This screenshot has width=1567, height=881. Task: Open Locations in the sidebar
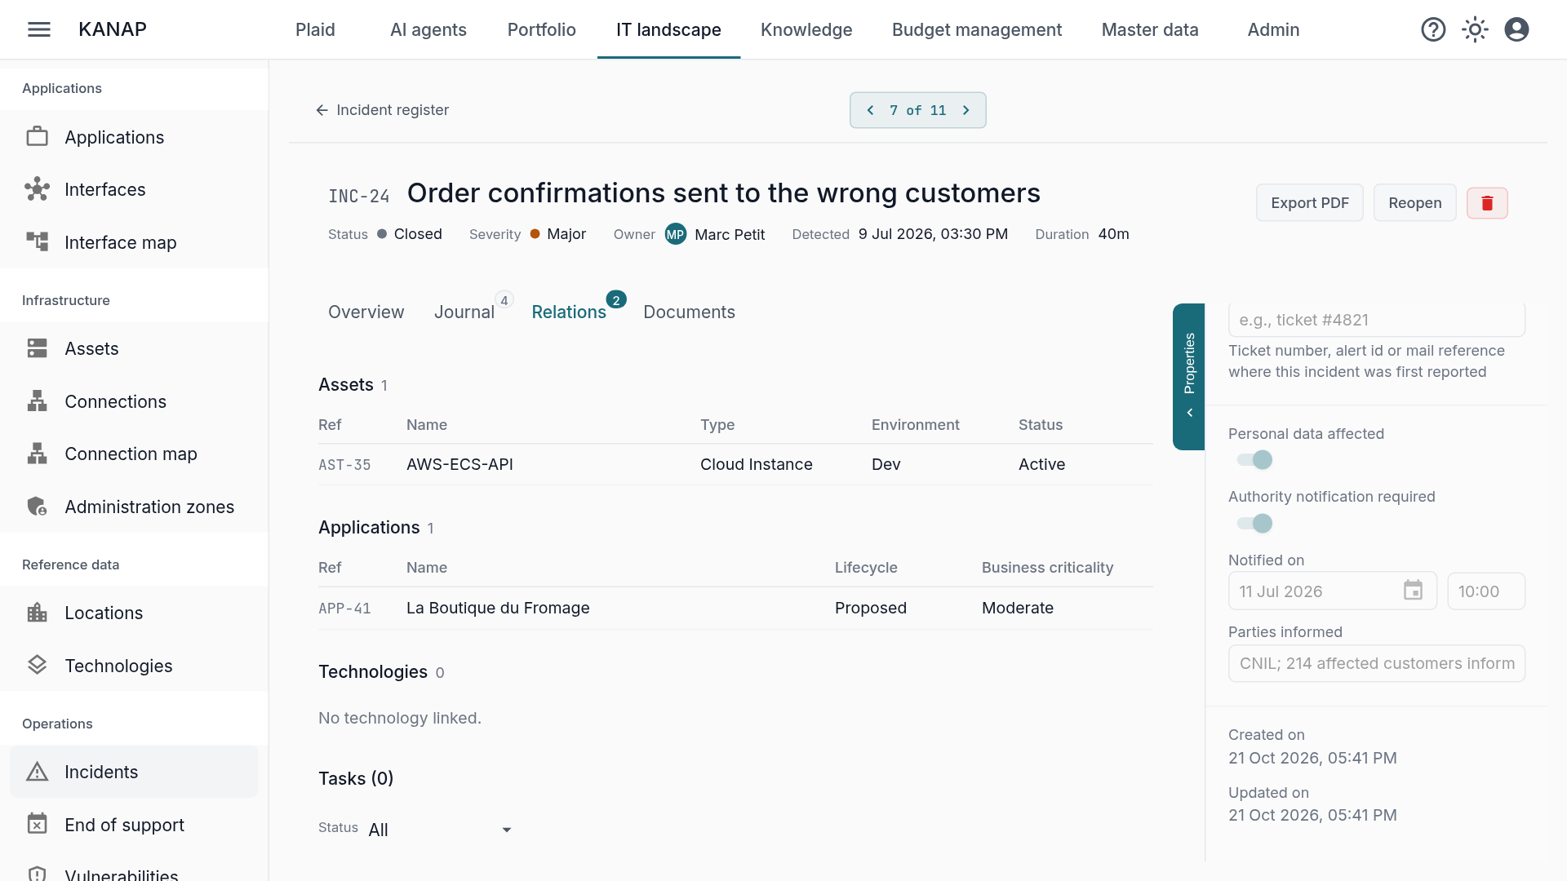coord(134,613)
